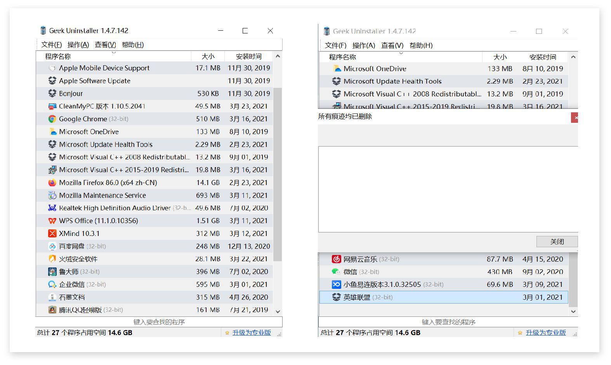
Task: Open 查看(V) menu in right window
Action: pos(392,45)
